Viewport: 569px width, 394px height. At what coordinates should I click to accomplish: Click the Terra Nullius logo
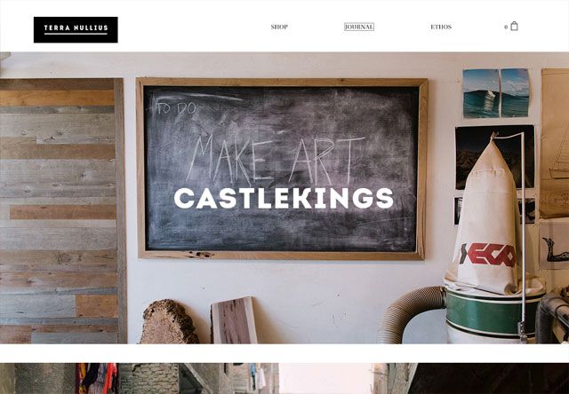(x=76, y=29)
